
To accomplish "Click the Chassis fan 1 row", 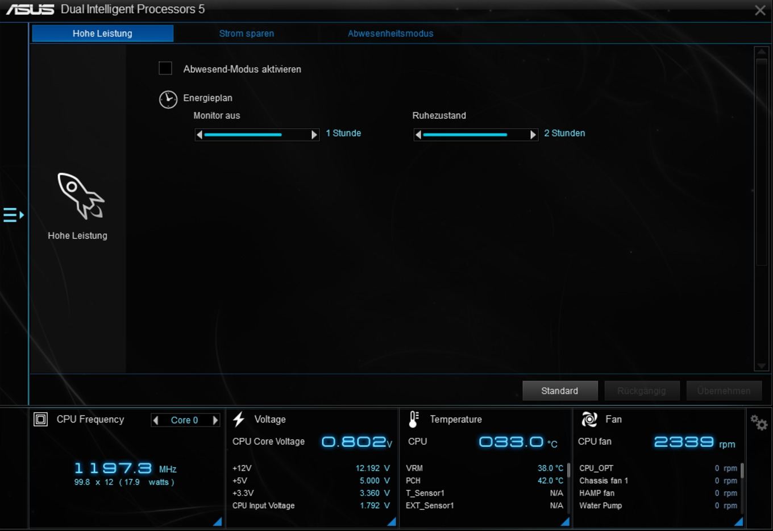I will [658, 481].
